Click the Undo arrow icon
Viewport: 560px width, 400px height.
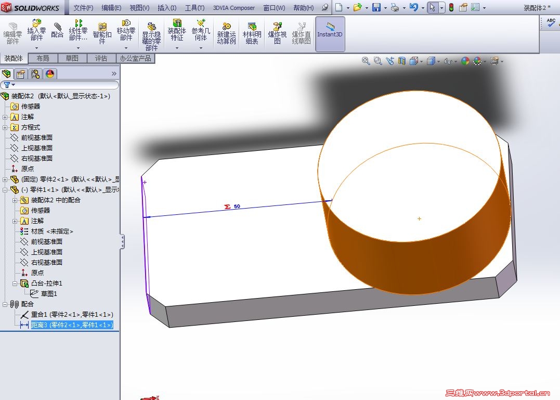coord(413,7)
